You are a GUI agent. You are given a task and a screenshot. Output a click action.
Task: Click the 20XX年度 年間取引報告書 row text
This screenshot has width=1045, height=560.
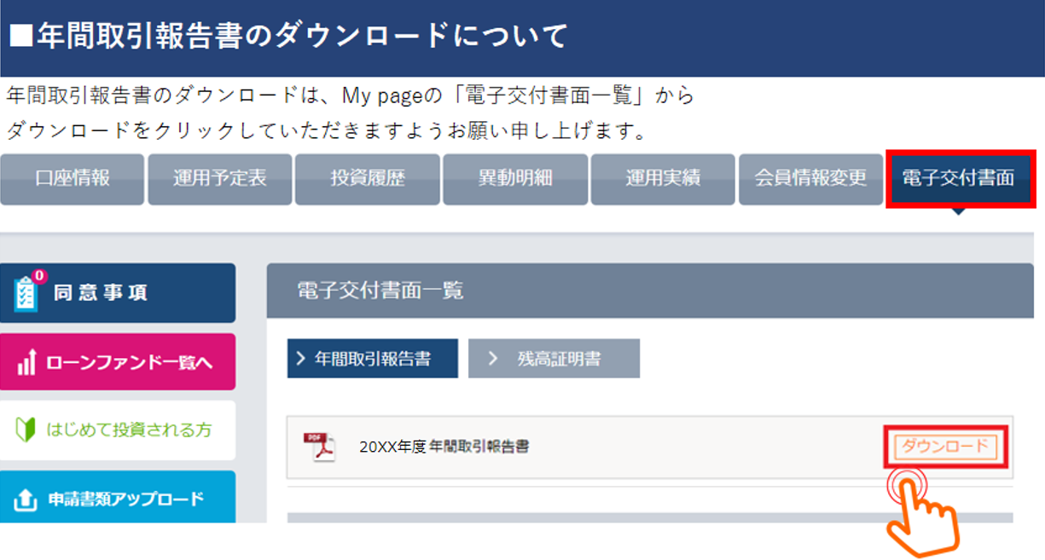click(x=444, y=447)
